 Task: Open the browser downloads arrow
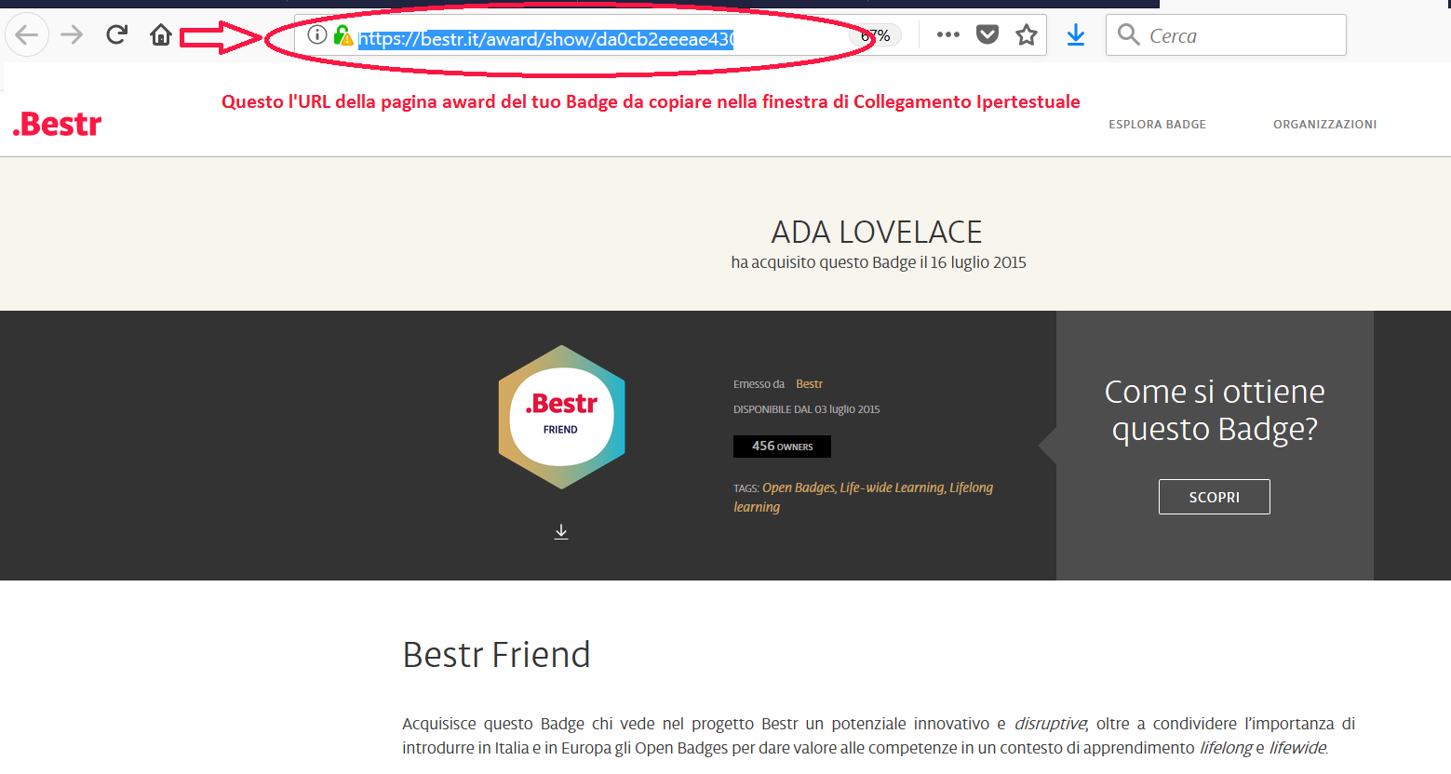click(1076, 35)
